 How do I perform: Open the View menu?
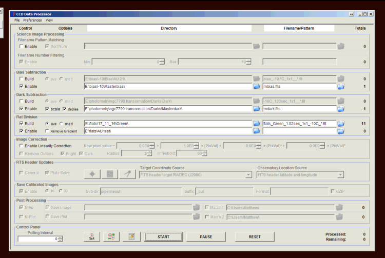coord(49,20)
